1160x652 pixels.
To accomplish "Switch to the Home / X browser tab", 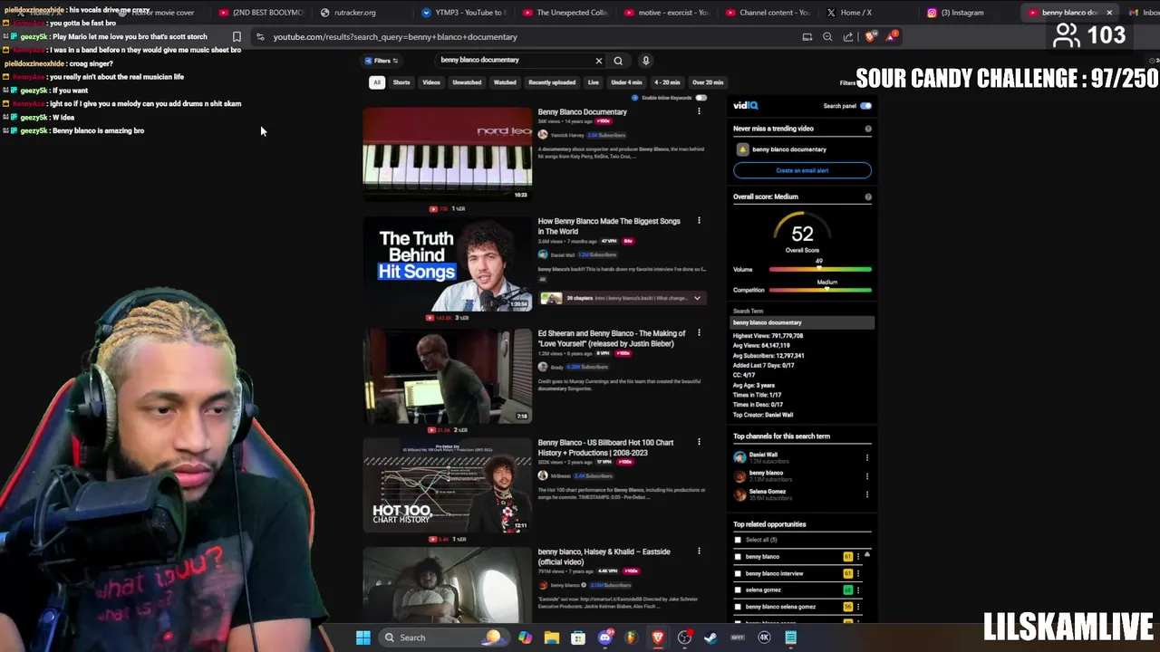I will click(x=855, y=13).
